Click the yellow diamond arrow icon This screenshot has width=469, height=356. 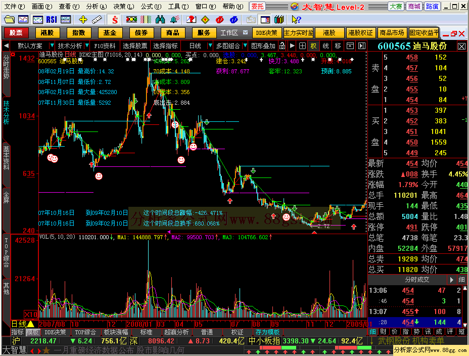pos(205,20)
